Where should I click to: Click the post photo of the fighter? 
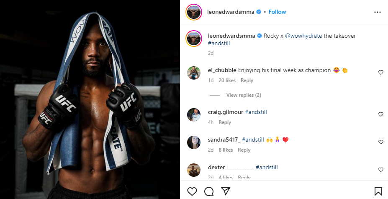(90, 99)
